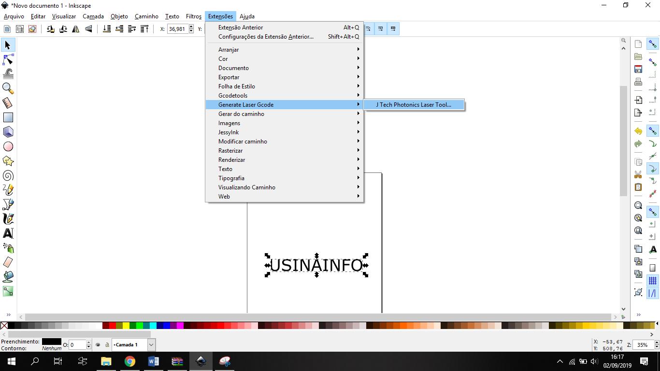This screenshot has height=371, width=660.
Task: Toggle layer lock icon in status bar
Action: pos(107,345)
